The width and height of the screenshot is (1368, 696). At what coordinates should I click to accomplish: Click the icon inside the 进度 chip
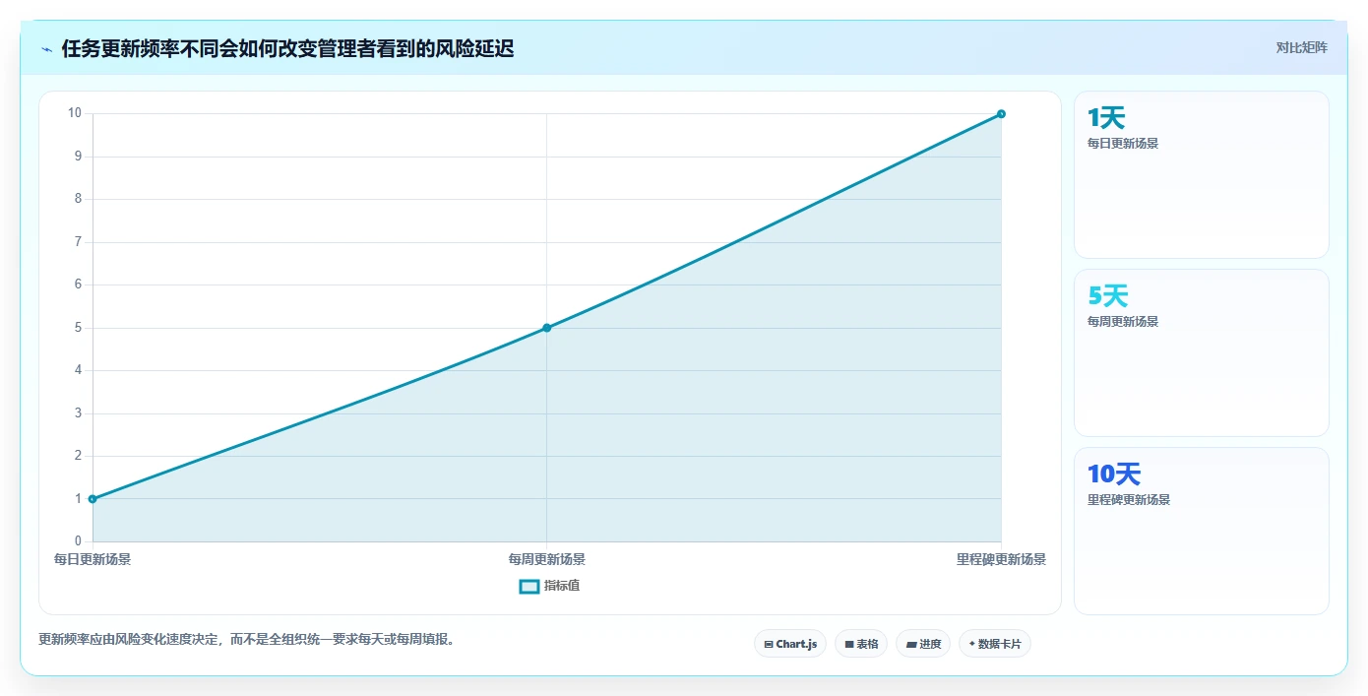point(911,645)
